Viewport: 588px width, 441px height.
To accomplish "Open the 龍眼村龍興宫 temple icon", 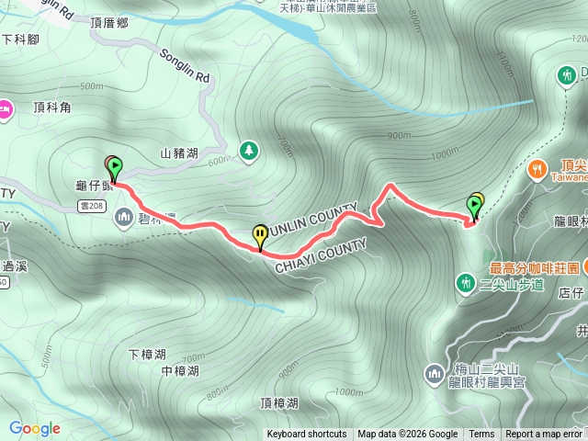I will (435, 375).
